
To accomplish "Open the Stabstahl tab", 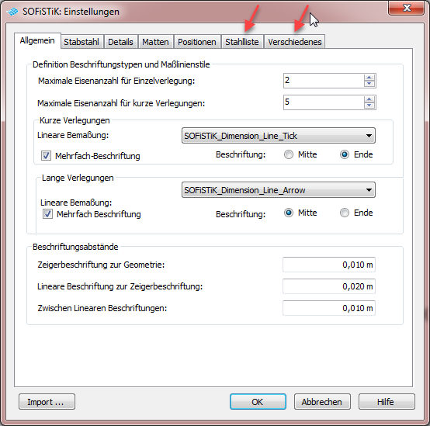I will click(81, 42).
